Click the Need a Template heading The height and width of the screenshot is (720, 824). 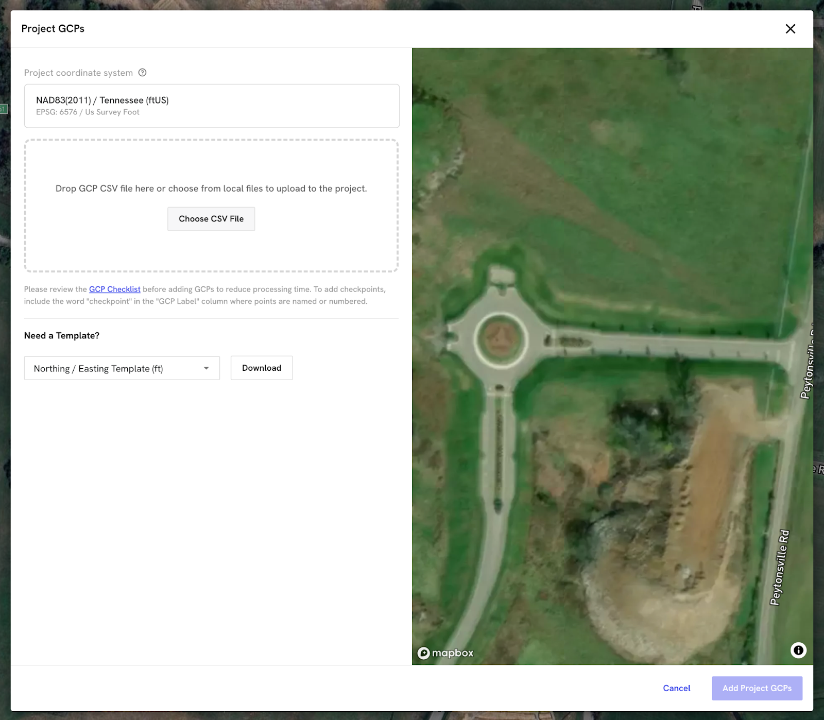pyautogui.click(x=62, y=336)
